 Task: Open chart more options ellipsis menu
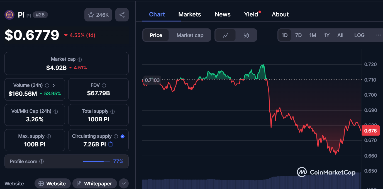tap(378, 35)
